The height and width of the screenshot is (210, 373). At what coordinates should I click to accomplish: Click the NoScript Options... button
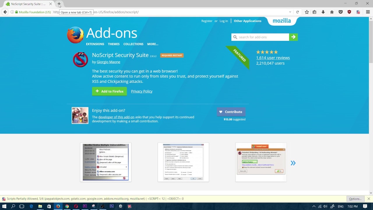pos(355,199)
